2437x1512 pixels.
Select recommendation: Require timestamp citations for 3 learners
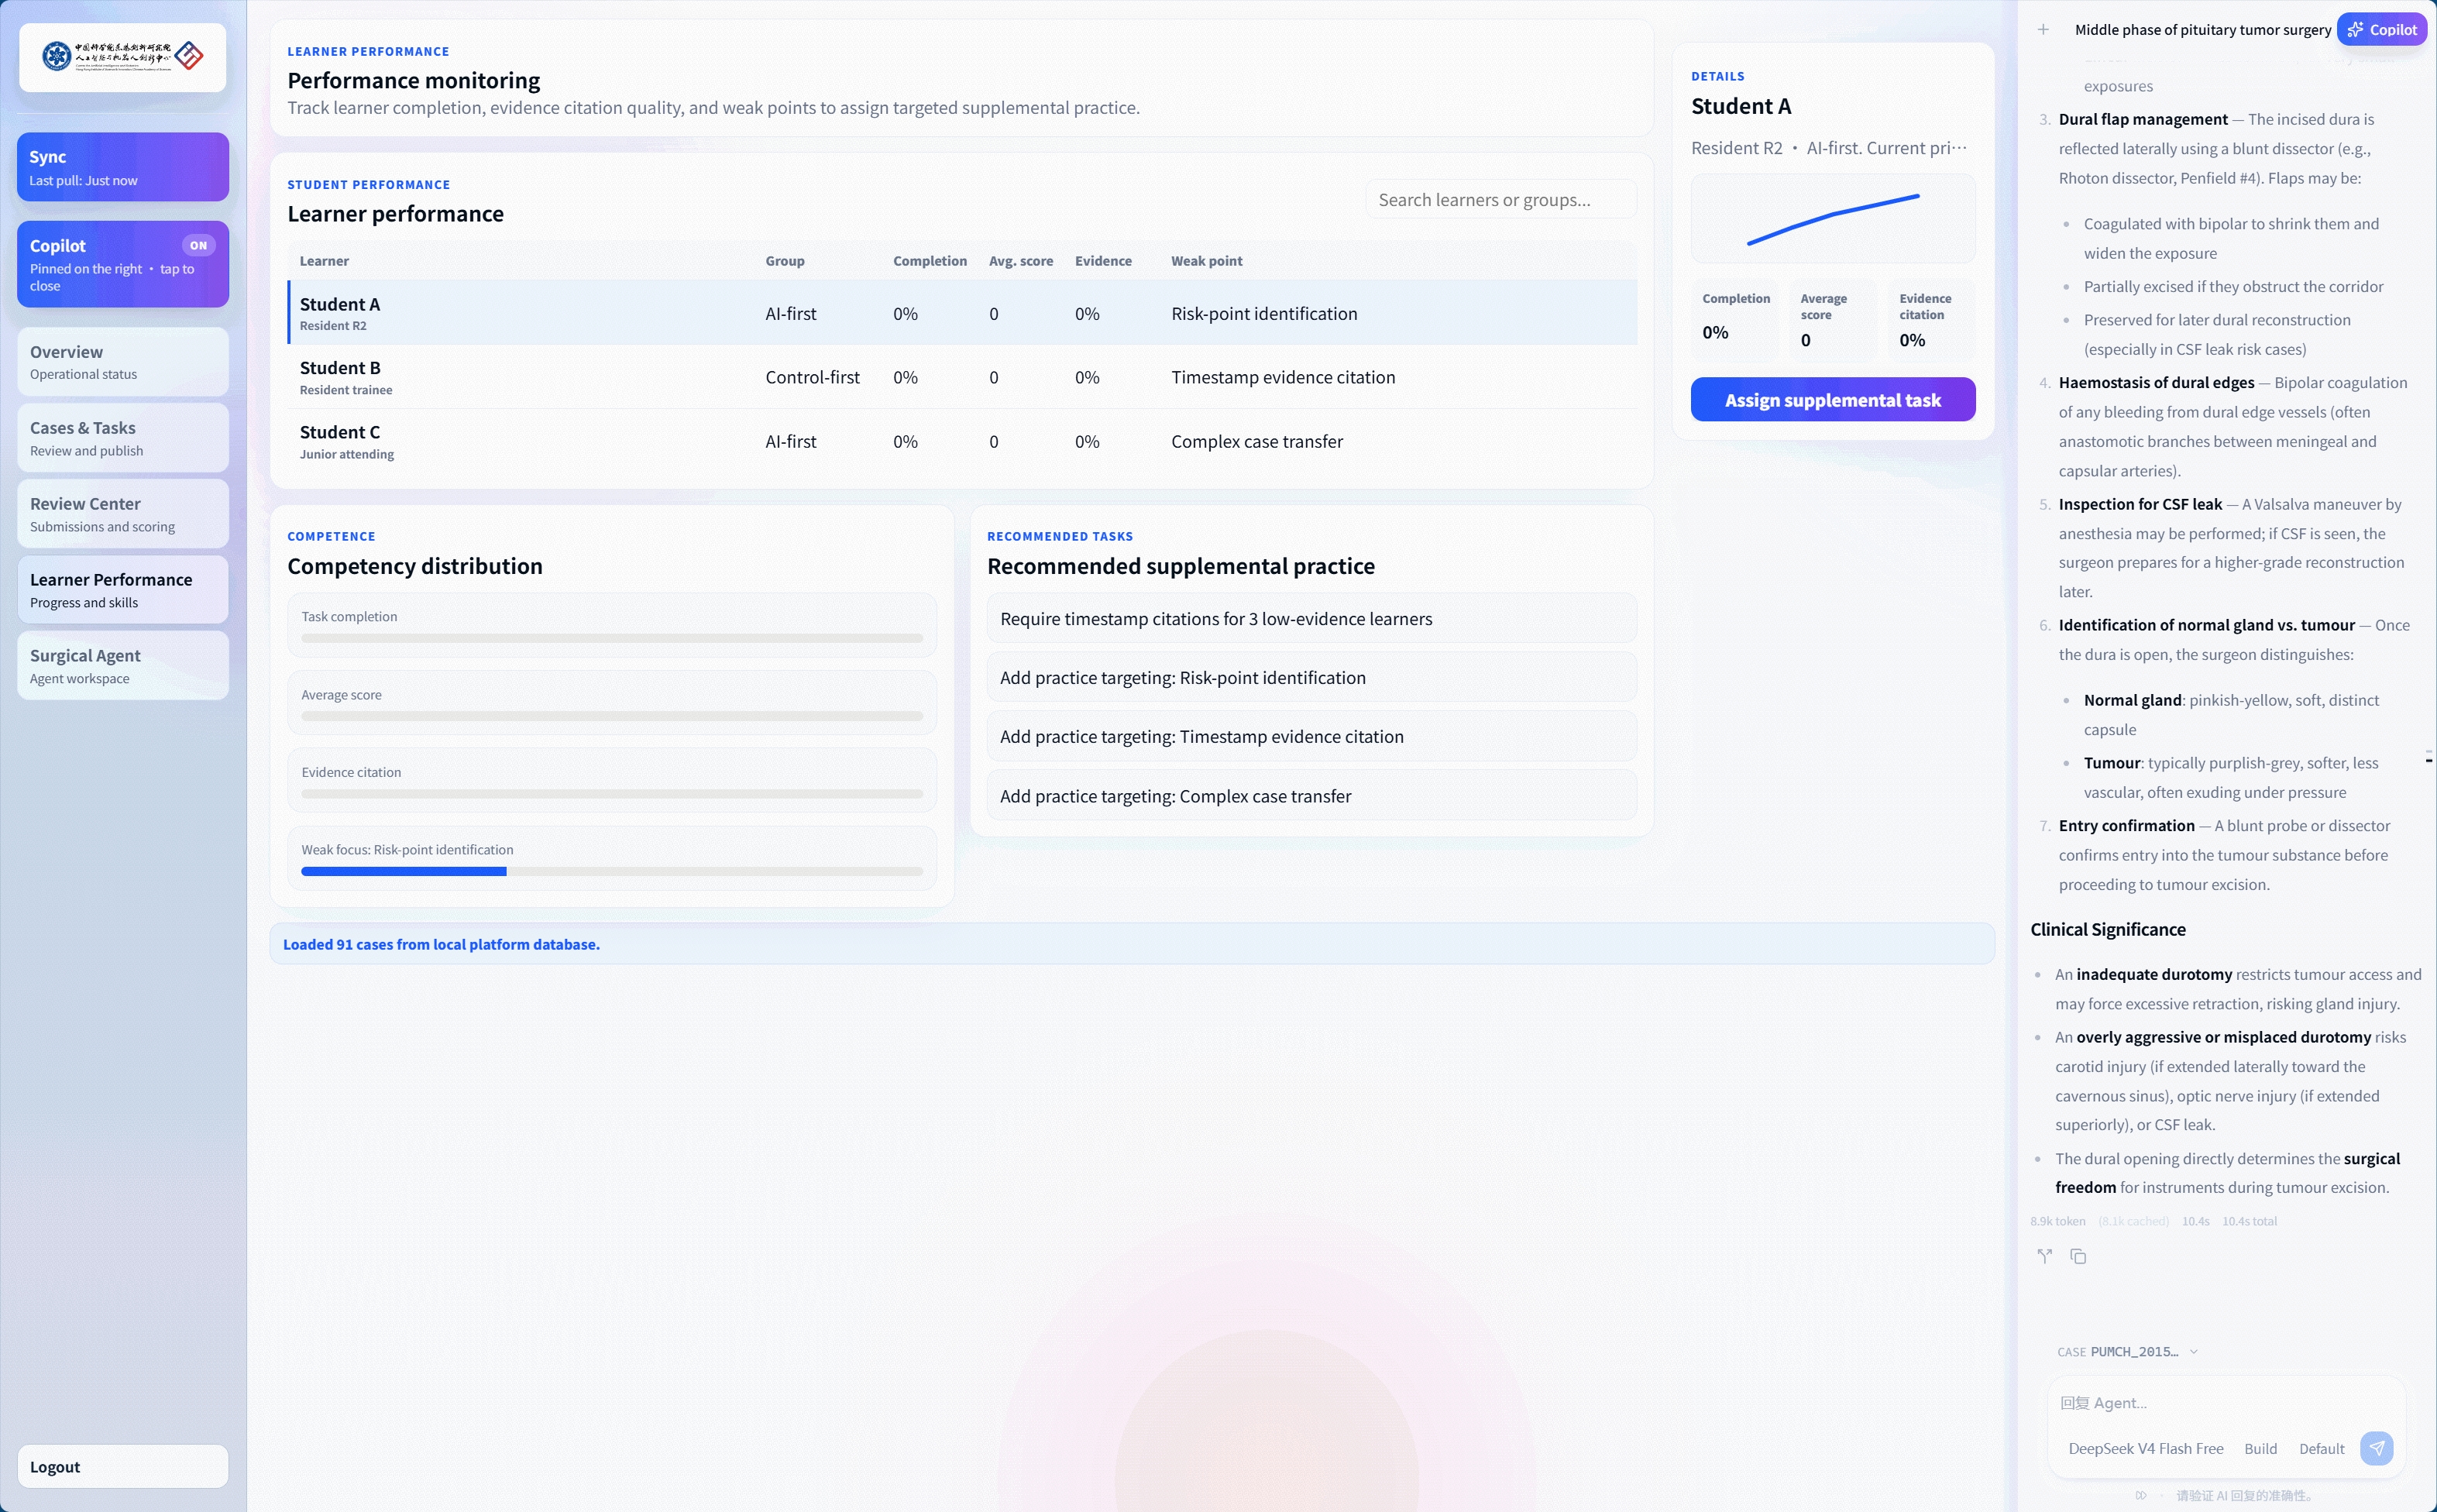pos(1311,619)
